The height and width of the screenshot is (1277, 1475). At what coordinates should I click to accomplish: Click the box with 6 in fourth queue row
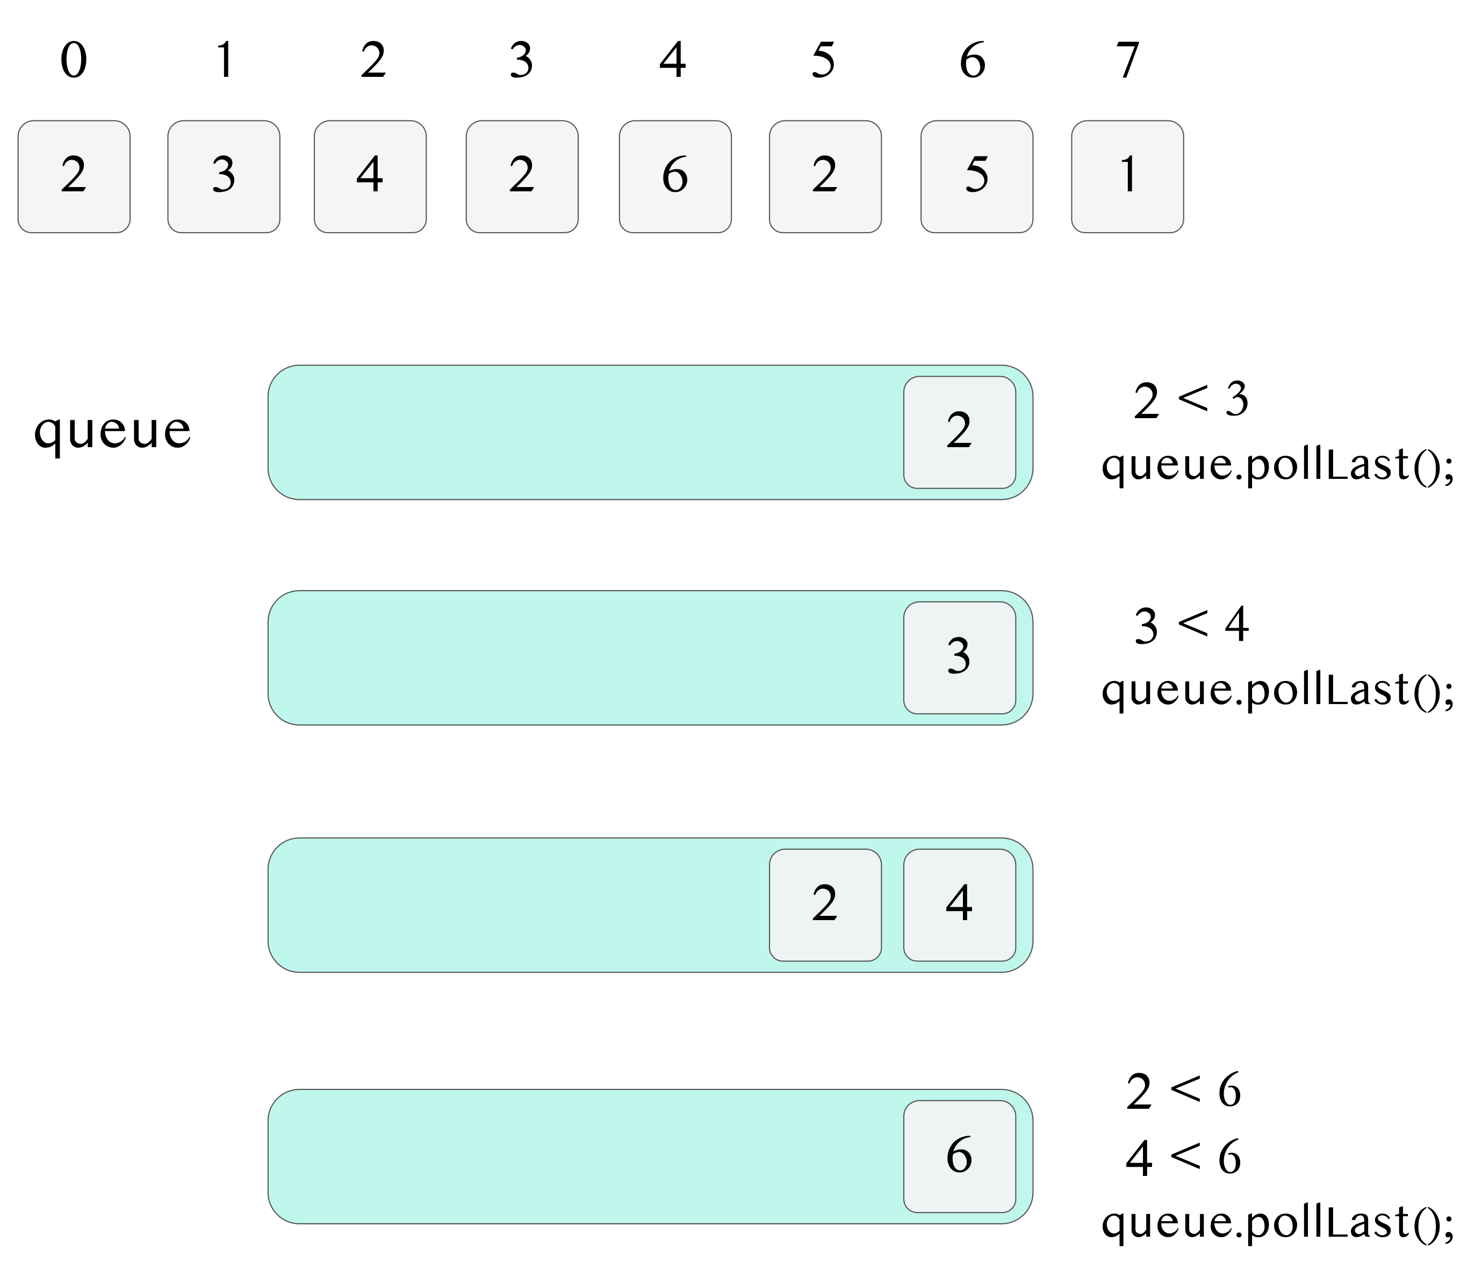tap(959, 1156)
